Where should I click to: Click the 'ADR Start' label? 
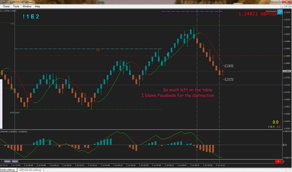(14, 113)
